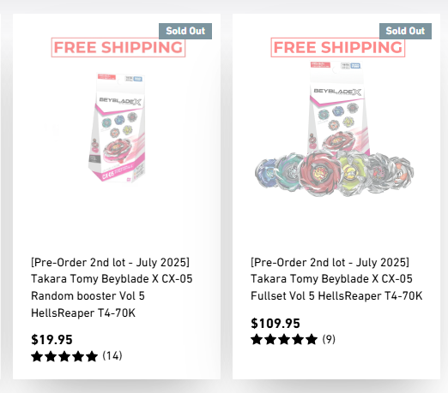Open the (9) reviews count
The image size is (448, 393).
pyautogui.click(x=329, y=339)
